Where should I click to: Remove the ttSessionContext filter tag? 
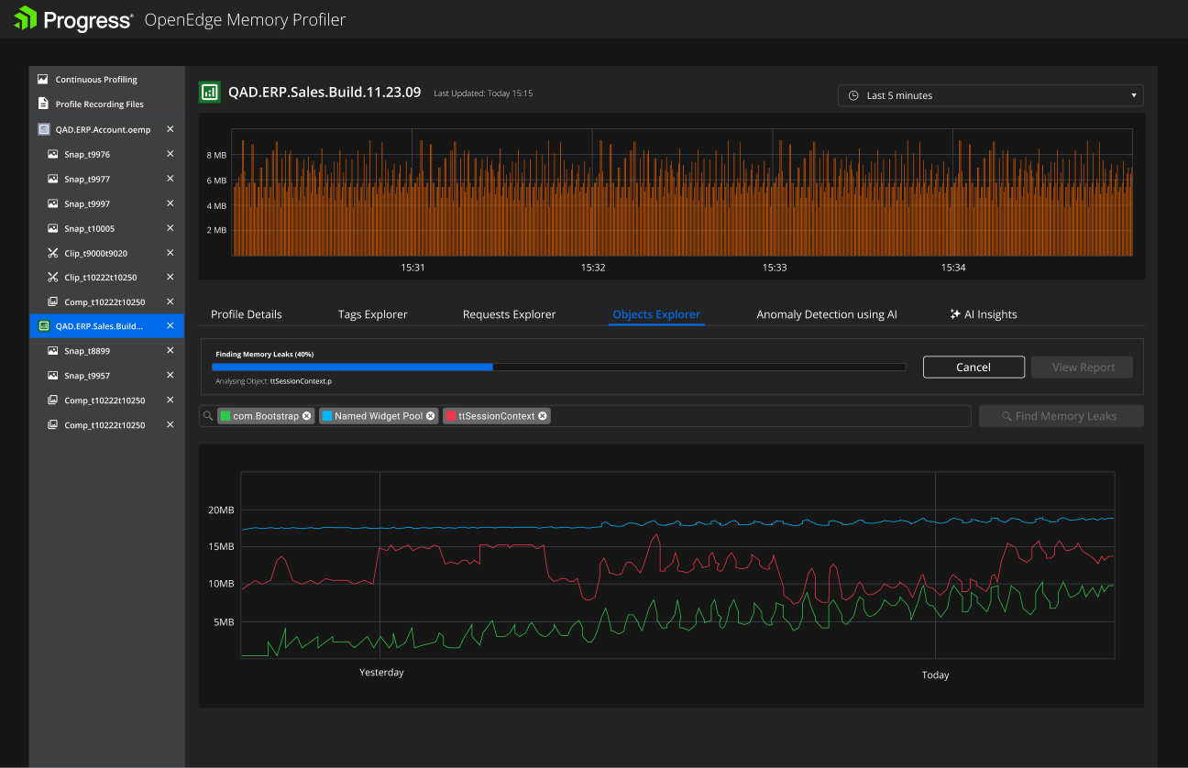pyautogui.click(x=543, y=416)
